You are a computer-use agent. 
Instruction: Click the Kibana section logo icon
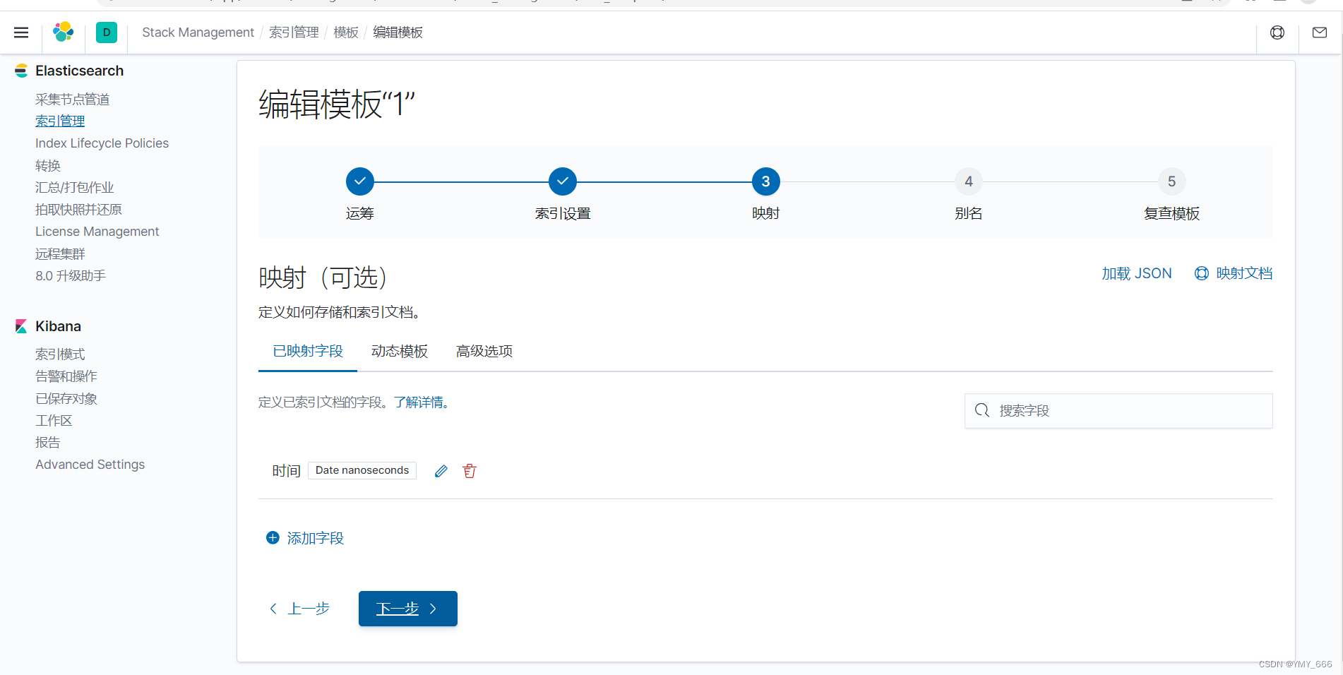(21, 326)
